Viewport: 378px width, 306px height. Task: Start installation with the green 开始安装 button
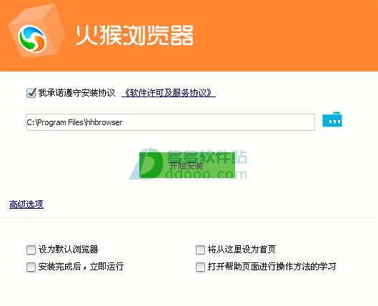tap(187, 165)
